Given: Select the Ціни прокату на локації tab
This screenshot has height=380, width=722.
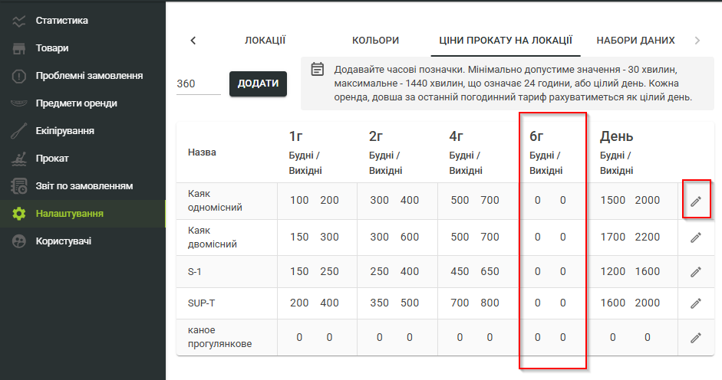Looking at the screenshot, I should (x=506, y=41).
